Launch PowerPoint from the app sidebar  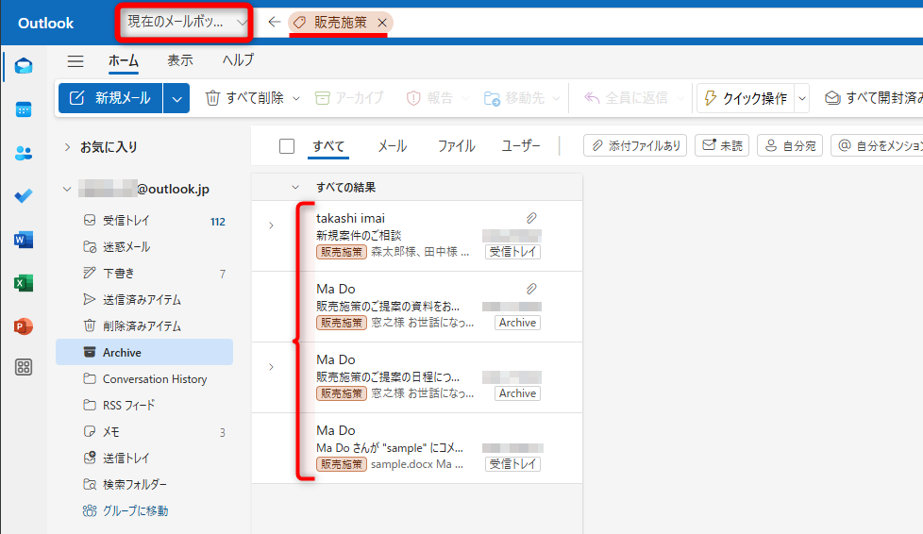(24, 326)
